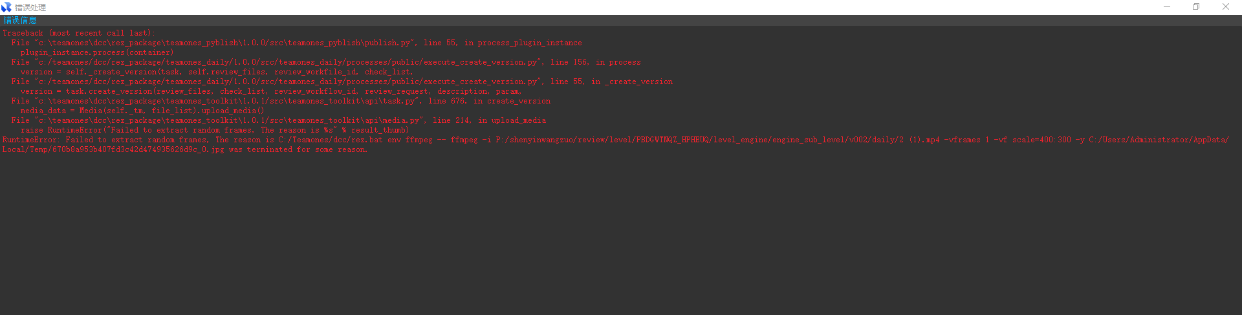This screenshot has height=315, width=1242.
Task: Minimize the 错误处理 window
Action: coord(1167,7)
